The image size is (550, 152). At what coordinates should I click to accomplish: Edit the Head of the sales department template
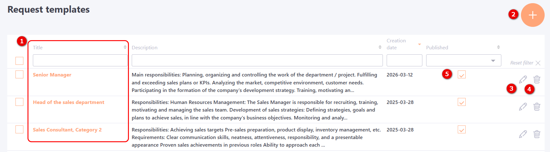(523, 106)
